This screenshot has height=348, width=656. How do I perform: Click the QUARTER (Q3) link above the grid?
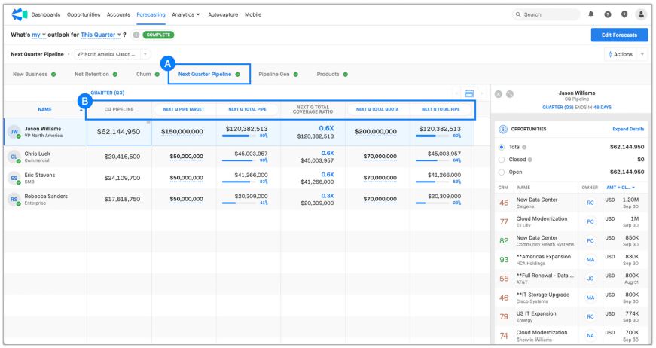[x=108, y=93]
